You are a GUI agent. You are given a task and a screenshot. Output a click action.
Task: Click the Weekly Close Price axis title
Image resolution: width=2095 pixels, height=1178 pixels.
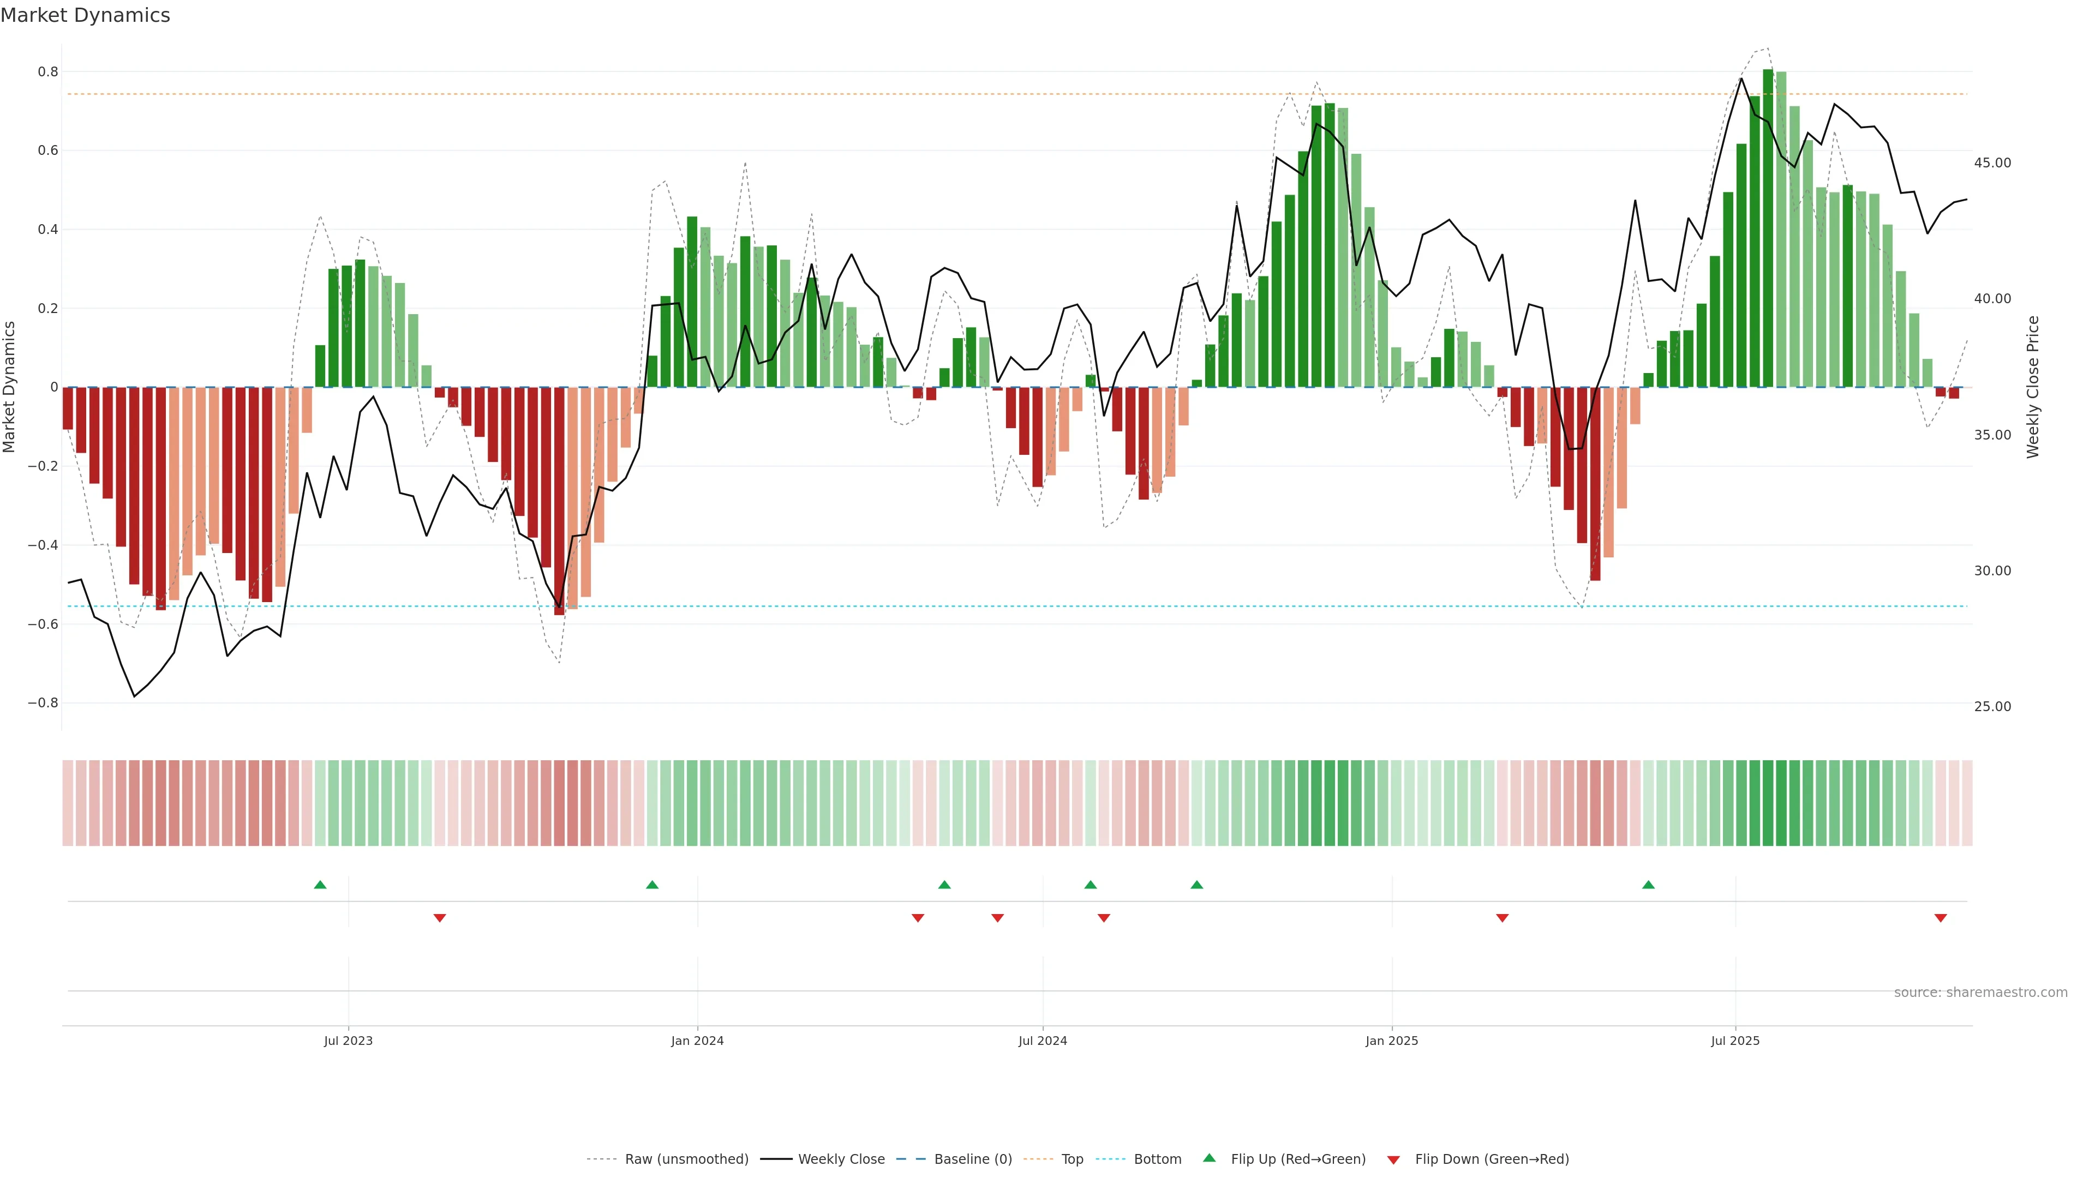2033,387
